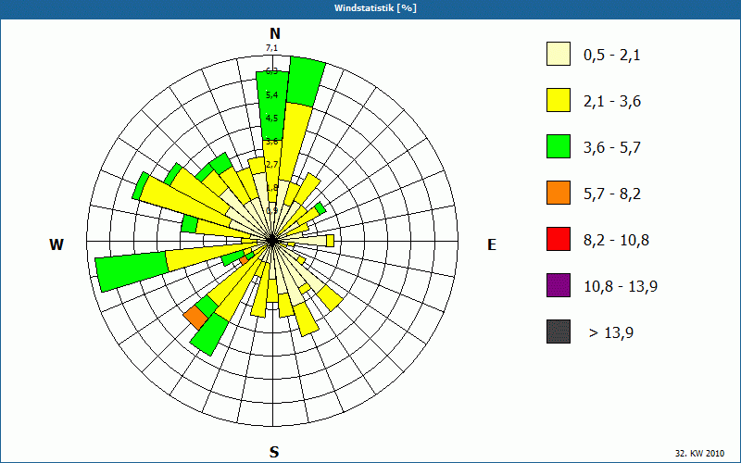This screenshot has height=463, width=741.
Task: Click the "32. KW 2010" label
Action: point(699,453)
